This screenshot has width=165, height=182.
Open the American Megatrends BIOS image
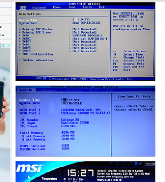(85, 41)
